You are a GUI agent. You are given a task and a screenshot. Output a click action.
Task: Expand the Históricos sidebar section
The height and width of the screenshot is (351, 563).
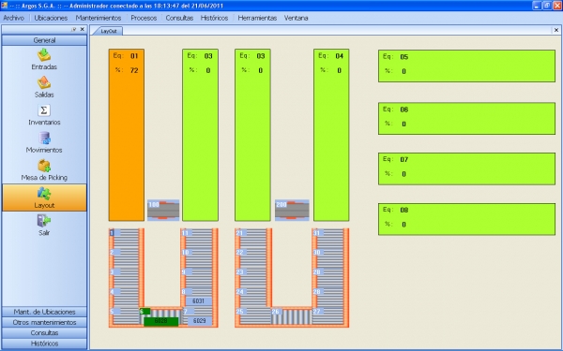pyautogui.click(x=44, y=344)
